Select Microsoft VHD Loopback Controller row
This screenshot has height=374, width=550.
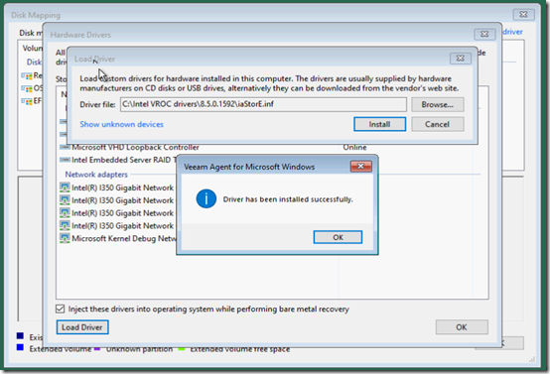click(135, 147)
